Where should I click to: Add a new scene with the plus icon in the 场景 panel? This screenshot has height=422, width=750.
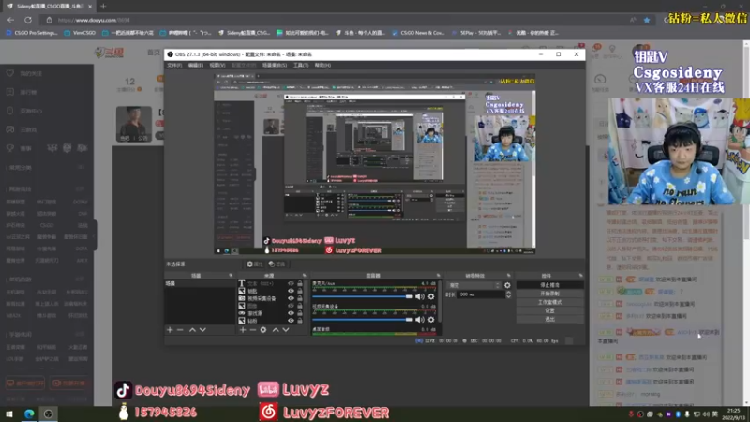click(170, 330)
